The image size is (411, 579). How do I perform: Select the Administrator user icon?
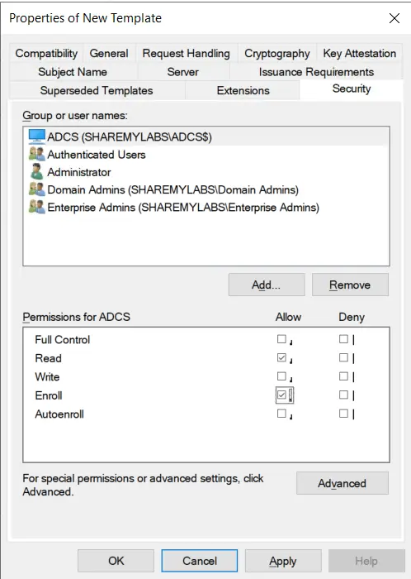[x=37, y=172]
